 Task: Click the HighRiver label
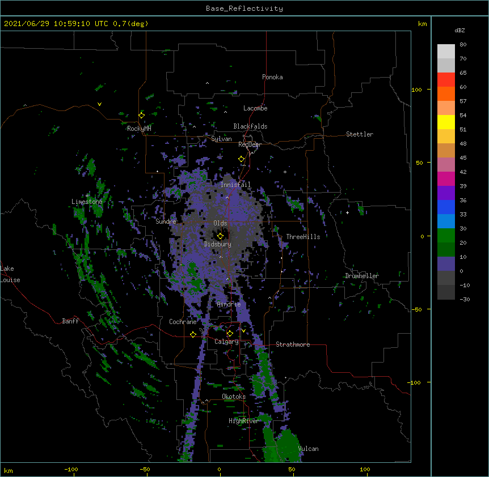point(244,421)
